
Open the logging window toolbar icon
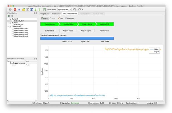point(44,10)
